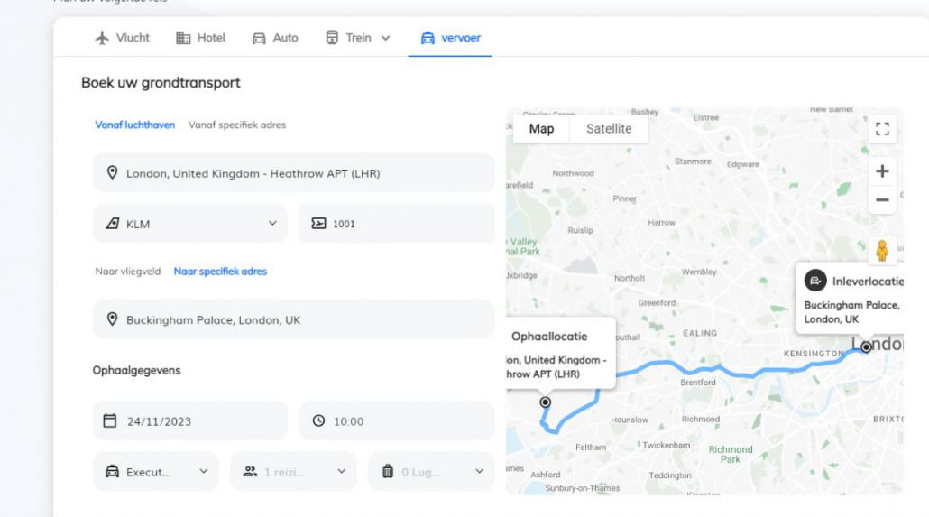Toggle fullscreen view on the map

coord(882,129)
